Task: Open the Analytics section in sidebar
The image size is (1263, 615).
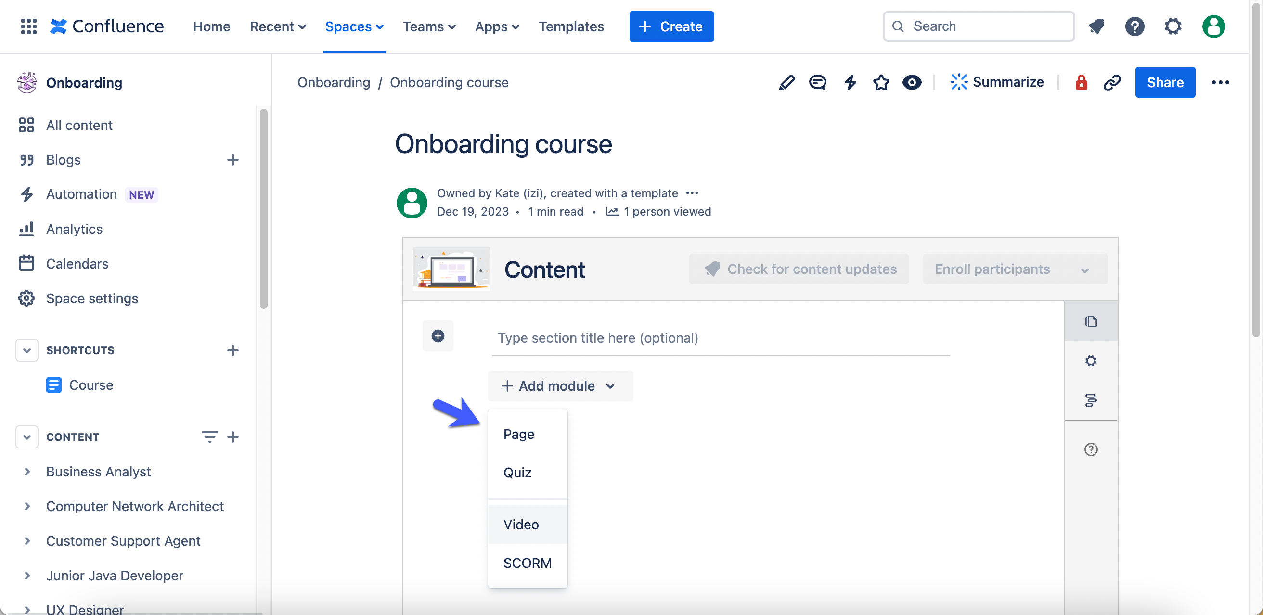Action: pos(74,229)
